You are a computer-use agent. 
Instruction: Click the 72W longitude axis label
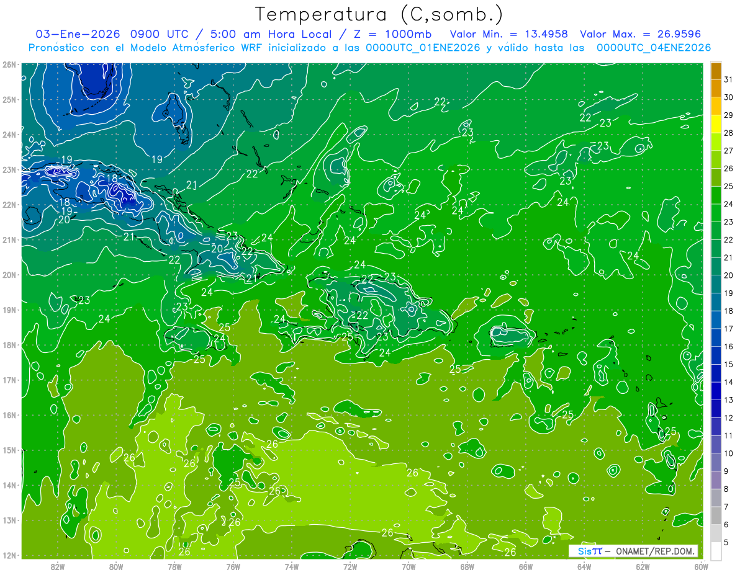point(350,567)
